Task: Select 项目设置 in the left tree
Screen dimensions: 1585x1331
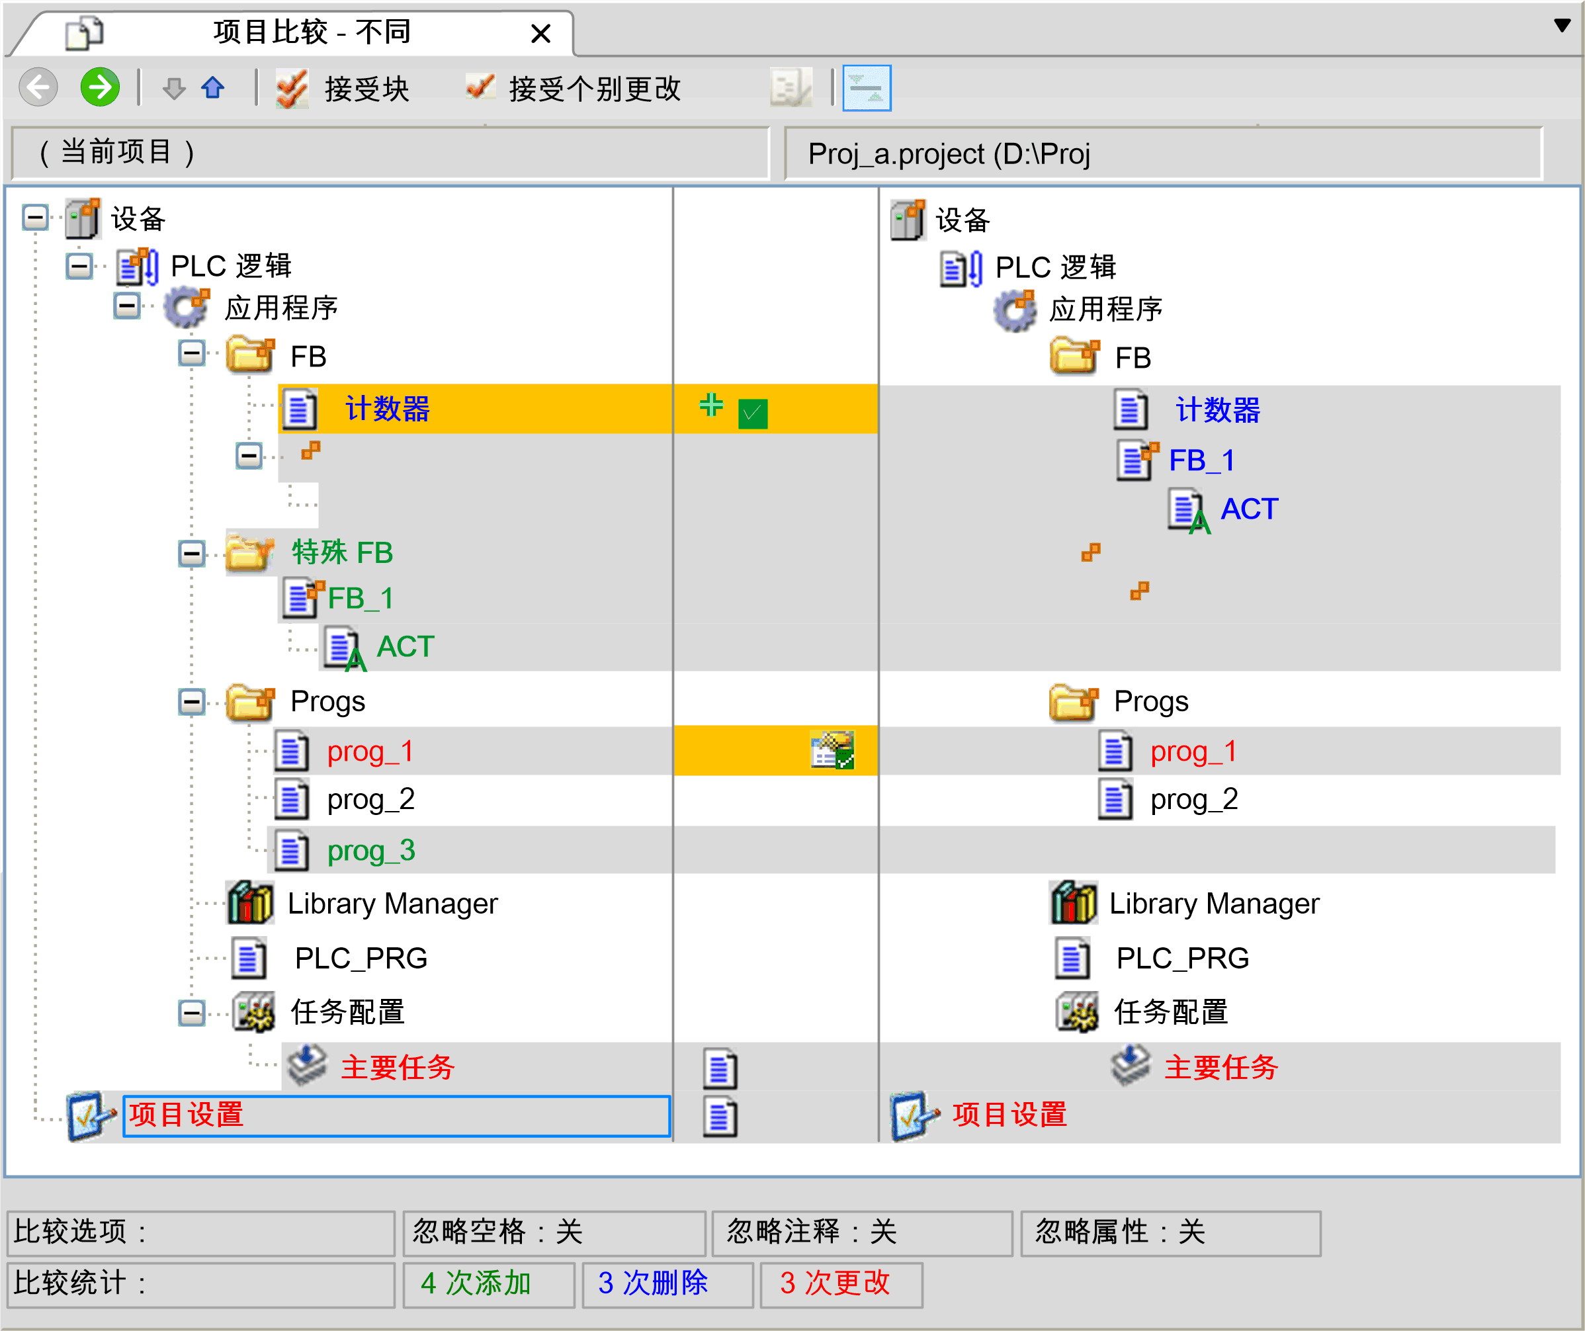Action: pyautogui.click(x=396, y=1116)
